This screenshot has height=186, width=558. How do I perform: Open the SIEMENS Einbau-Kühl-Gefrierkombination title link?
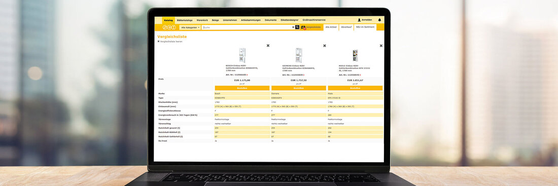coord(298,68)
